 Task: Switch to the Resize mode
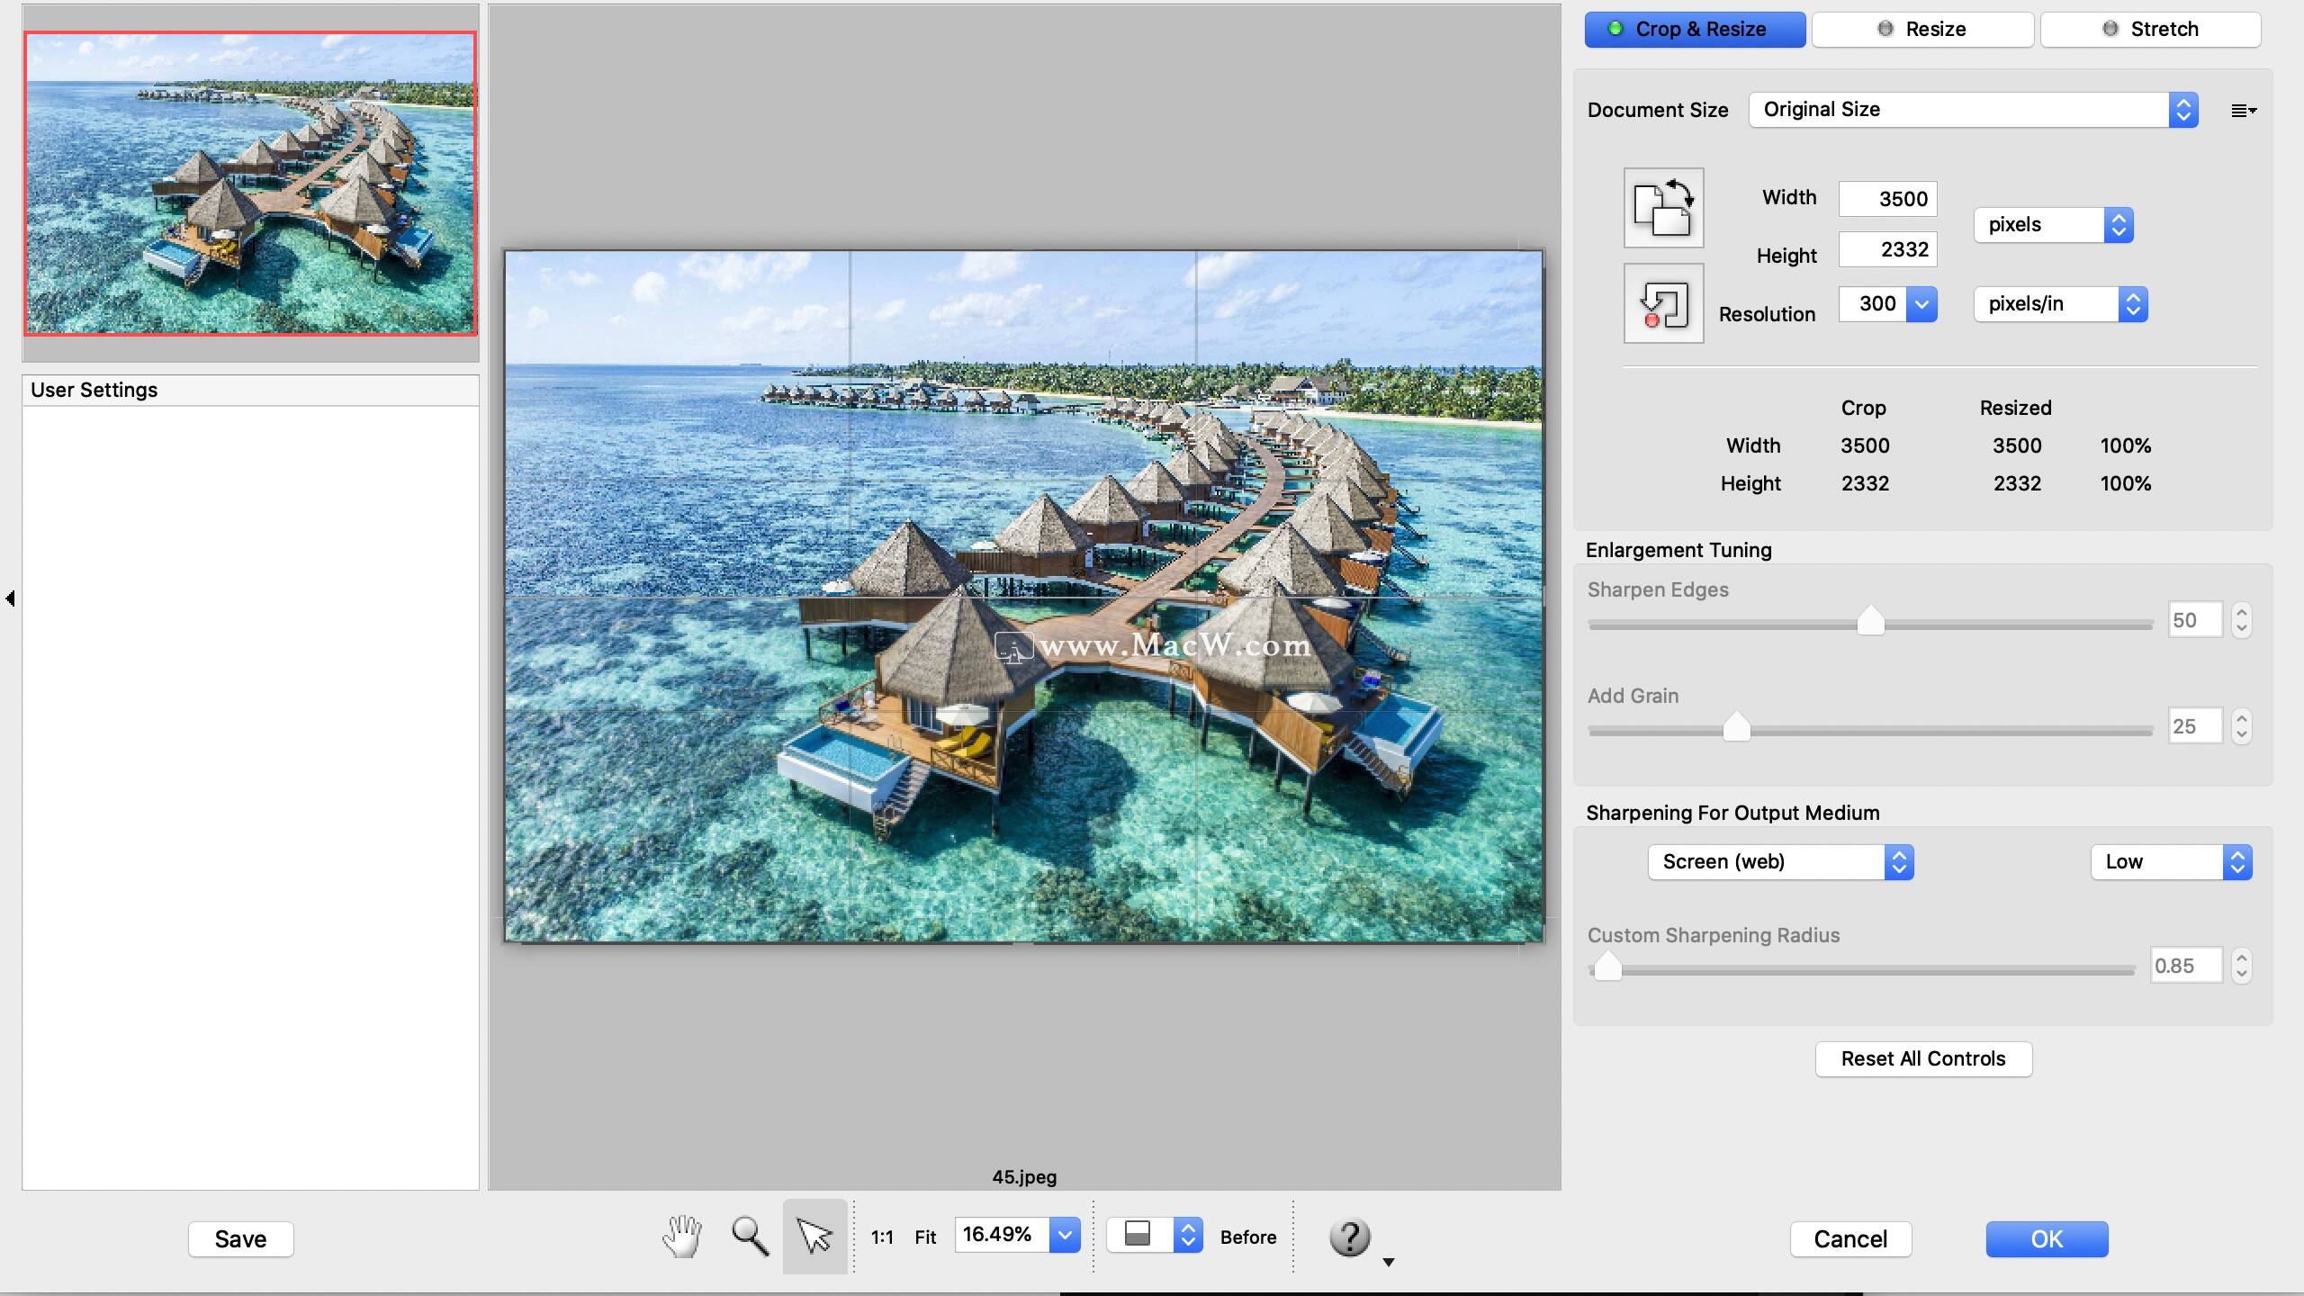point(1922,29)
